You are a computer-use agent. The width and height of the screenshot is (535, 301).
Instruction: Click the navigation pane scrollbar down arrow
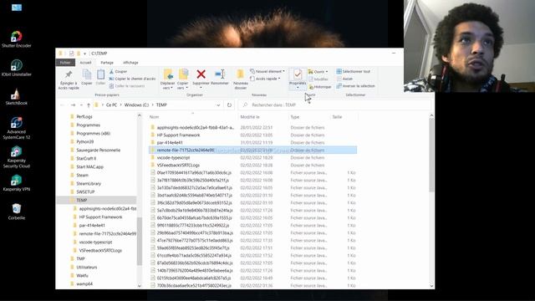pyautogui.click(x=140, y=286)
